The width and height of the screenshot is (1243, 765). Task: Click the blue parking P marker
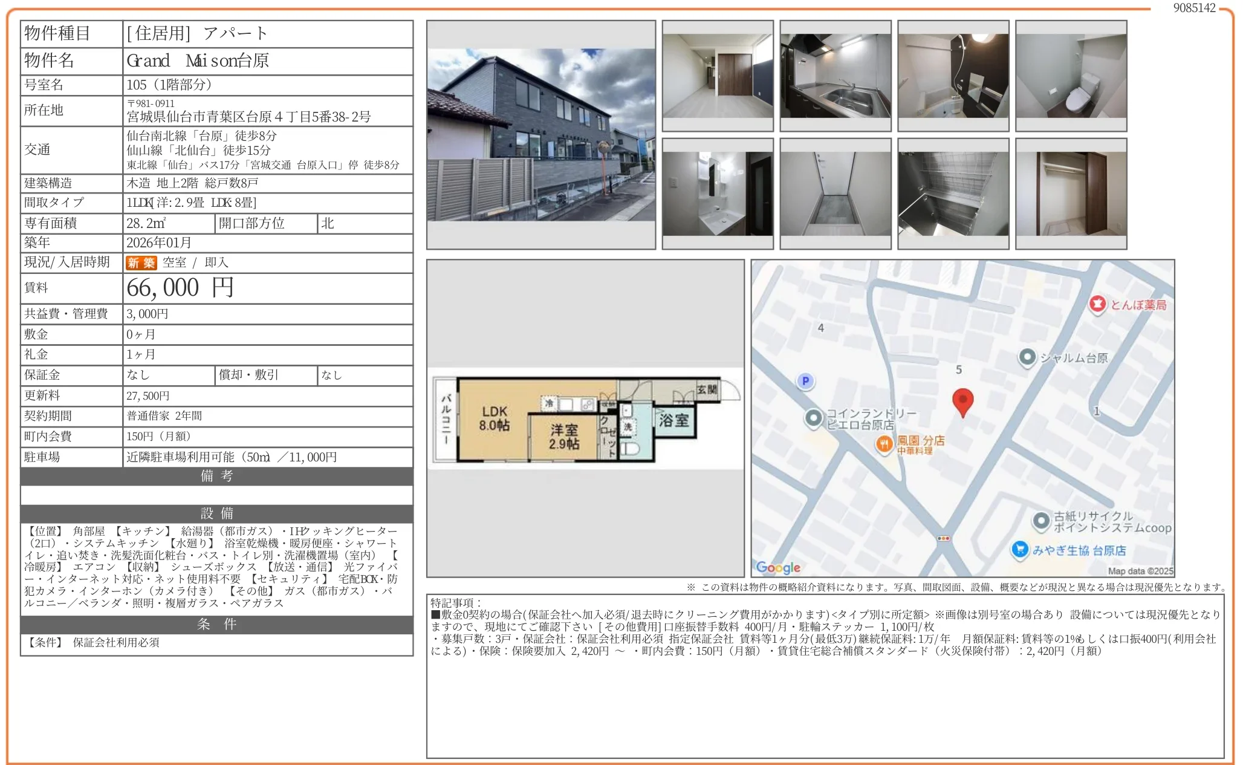805,381
